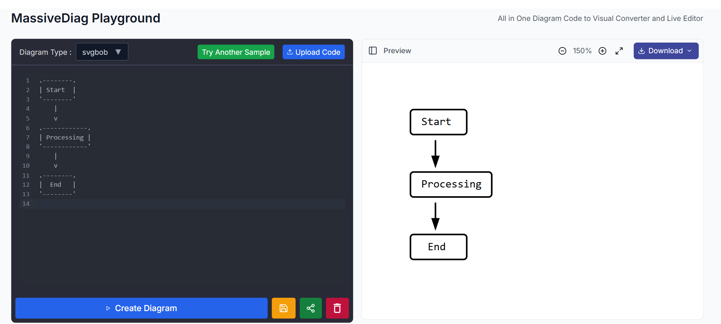This screenshot has width=721, height=324.
Task: Click the 'End' text on editor line 12
Action: click(56, 185)
